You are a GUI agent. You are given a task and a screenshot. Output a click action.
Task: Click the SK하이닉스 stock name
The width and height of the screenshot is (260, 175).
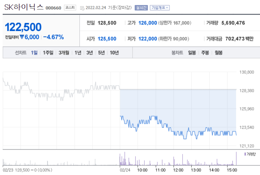24,7
